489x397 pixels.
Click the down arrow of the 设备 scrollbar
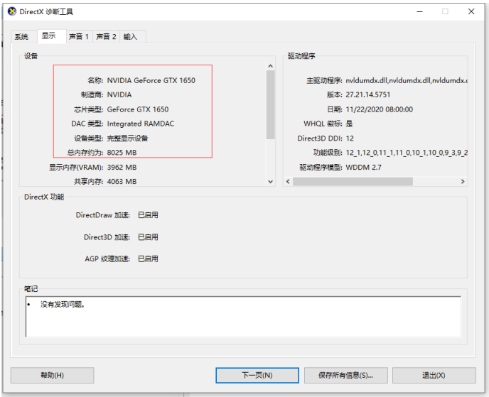click(270, 181)
